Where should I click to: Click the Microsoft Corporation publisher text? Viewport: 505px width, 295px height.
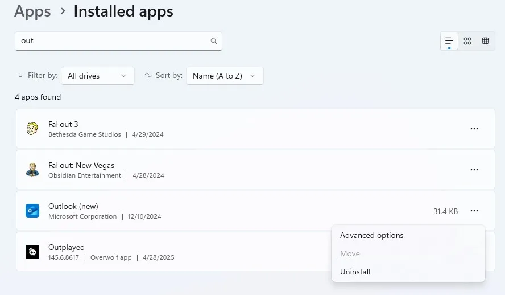(82, 216)
